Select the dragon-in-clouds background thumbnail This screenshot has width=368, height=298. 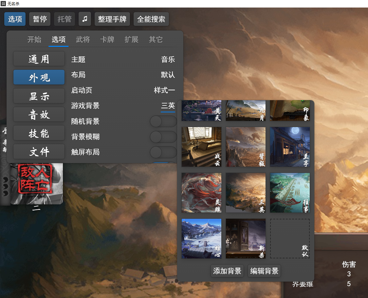[246, 147]
